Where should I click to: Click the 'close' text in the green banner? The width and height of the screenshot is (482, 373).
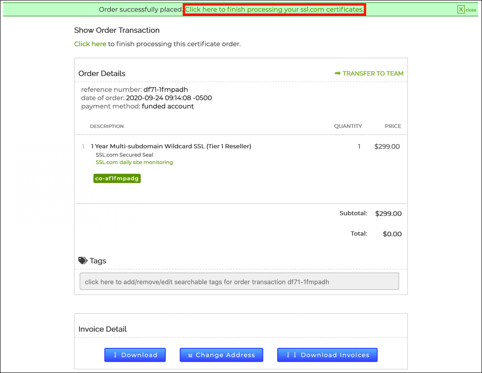click(471, 10)
